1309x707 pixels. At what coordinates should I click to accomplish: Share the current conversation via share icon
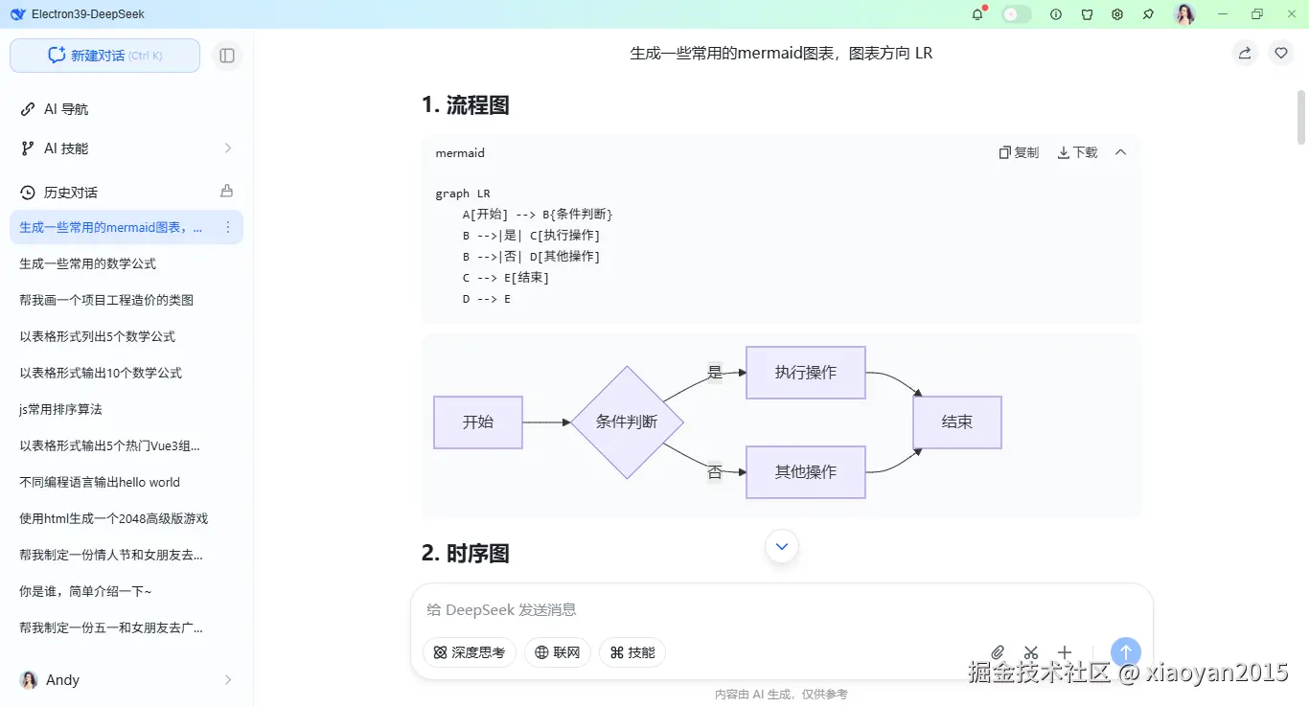1244,53
